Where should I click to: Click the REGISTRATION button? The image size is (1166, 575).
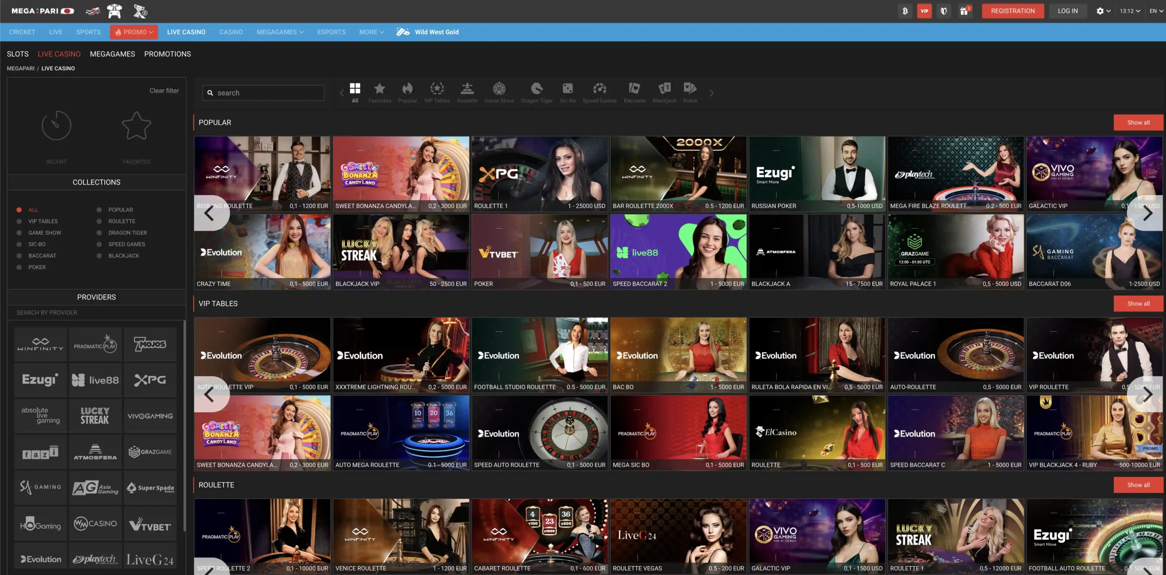click(1013, 11)
